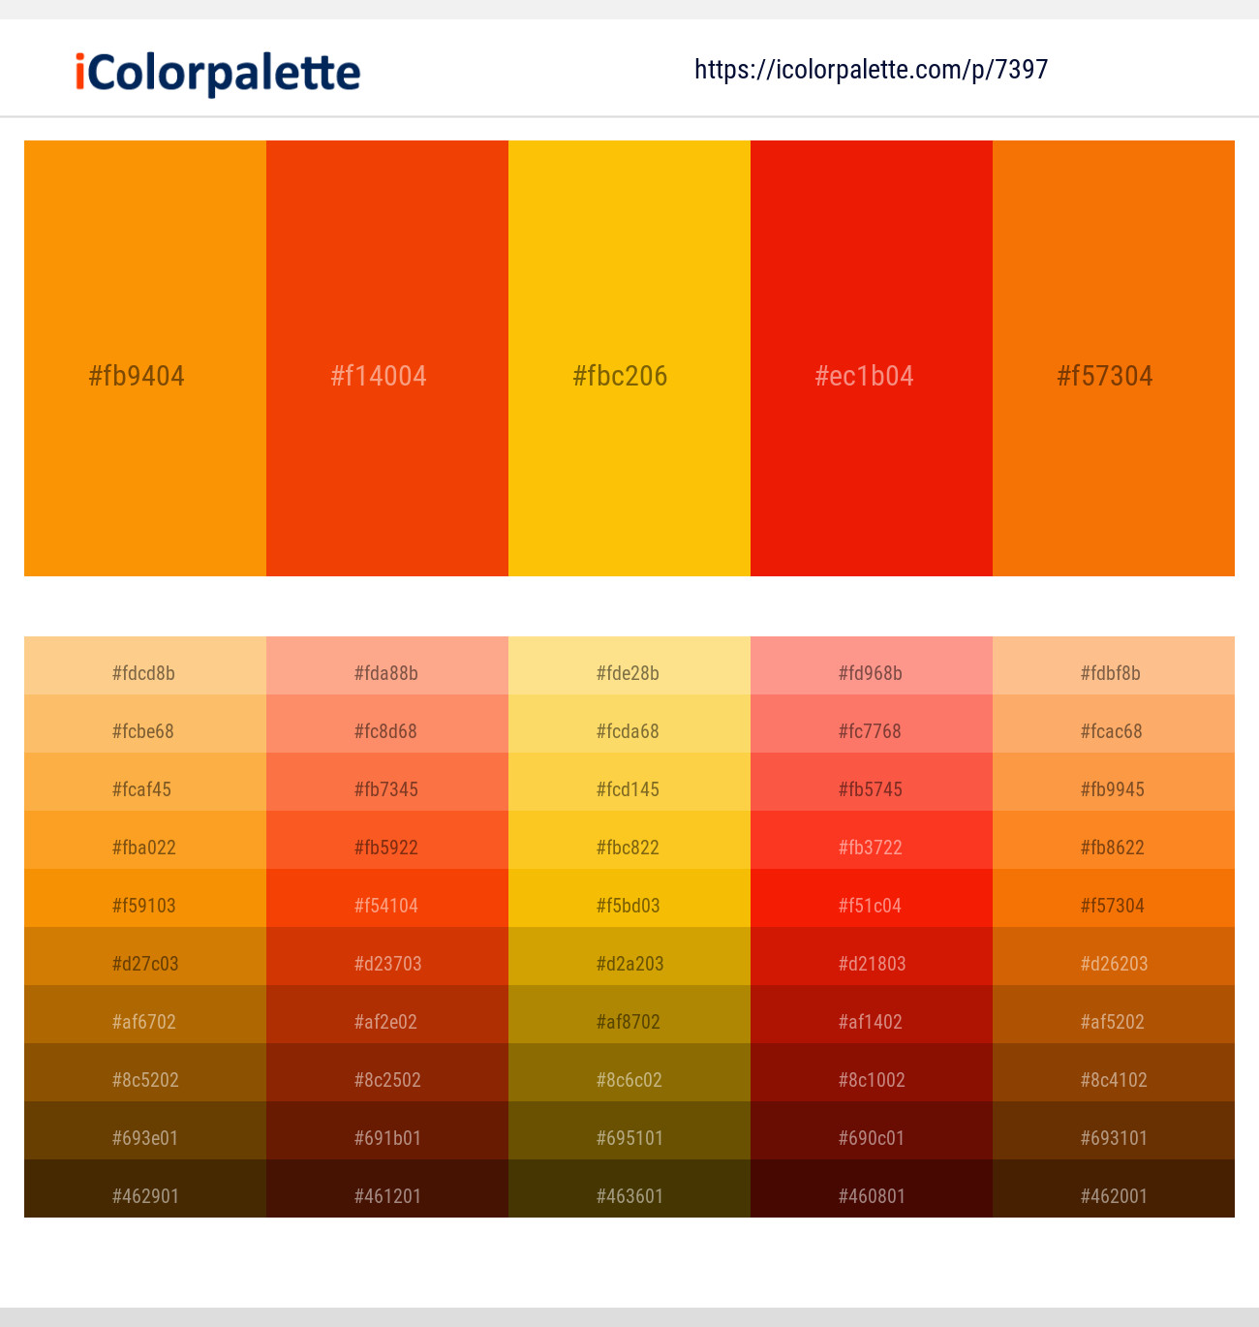1259x1327 pixels.
Task: Click the salmon #fd968b shade
Action: coord(871,673)
